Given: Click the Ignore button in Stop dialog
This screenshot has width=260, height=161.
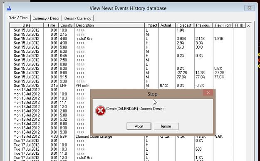Looking at the screenshot, I should coord(166,127).
